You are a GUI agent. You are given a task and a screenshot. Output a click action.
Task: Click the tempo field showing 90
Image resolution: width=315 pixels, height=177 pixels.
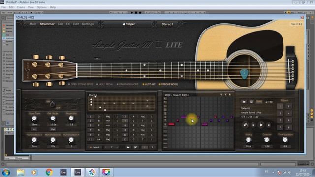tap(269, 102)
